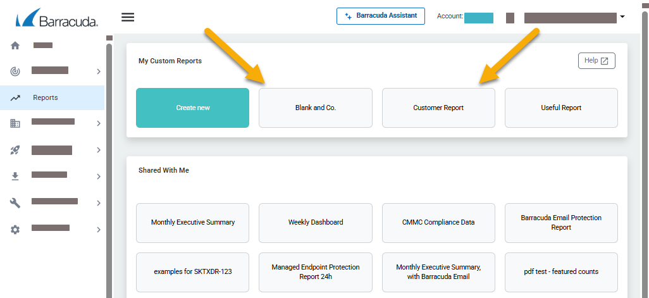
Task: Select the download icon in sidebar
Action: click(x=15, y=177)
